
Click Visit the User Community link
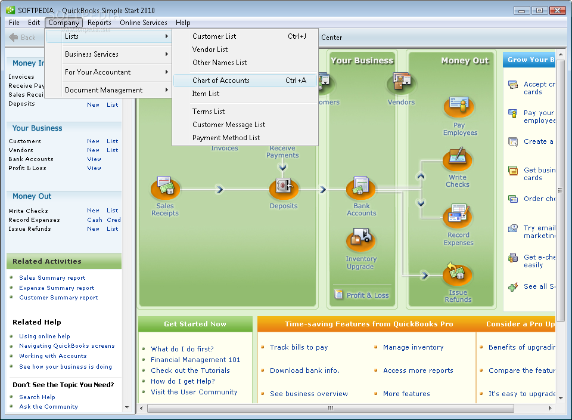pos(194,392)
